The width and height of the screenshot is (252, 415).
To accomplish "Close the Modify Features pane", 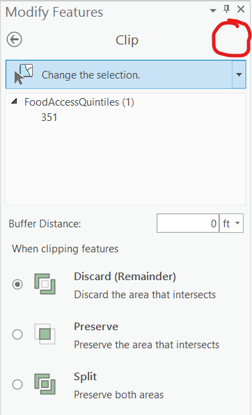I will (241, 9).
